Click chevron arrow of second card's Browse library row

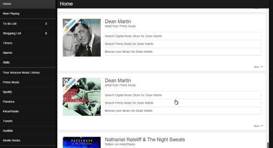[261, 111]
